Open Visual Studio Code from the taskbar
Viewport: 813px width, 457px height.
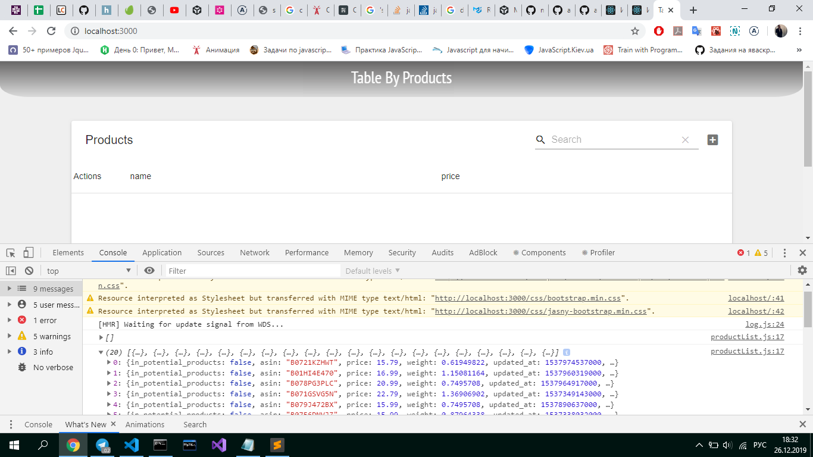pos(132,445)
